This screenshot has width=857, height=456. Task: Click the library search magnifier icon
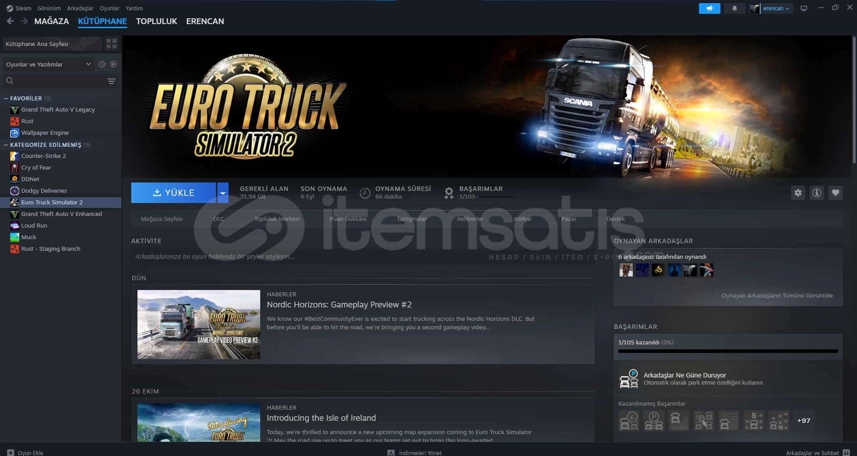tap(10, 81)
